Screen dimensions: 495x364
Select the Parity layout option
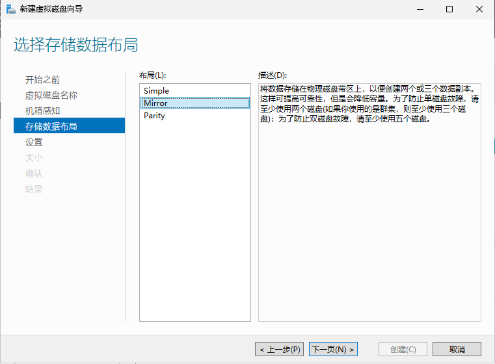[194, 116]
